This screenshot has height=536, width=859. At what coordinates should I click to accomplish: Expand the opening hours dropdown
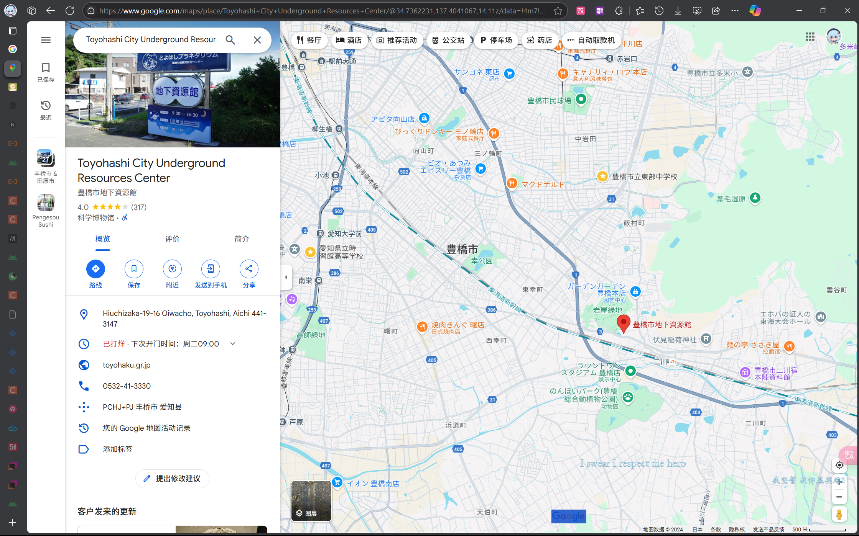233,344
